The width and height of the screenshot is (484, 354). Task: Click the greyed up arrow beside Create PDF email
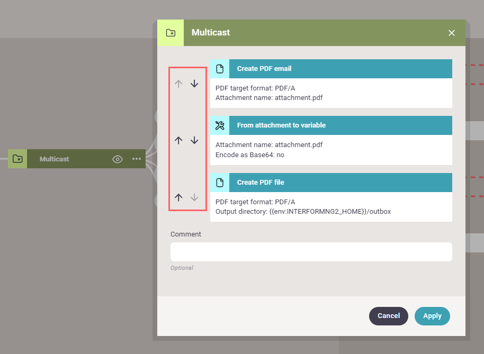[178, 84]
